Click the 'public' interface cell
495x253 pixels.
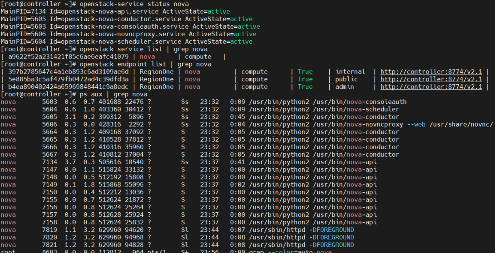pyautogui.click(x=347, y=79)
